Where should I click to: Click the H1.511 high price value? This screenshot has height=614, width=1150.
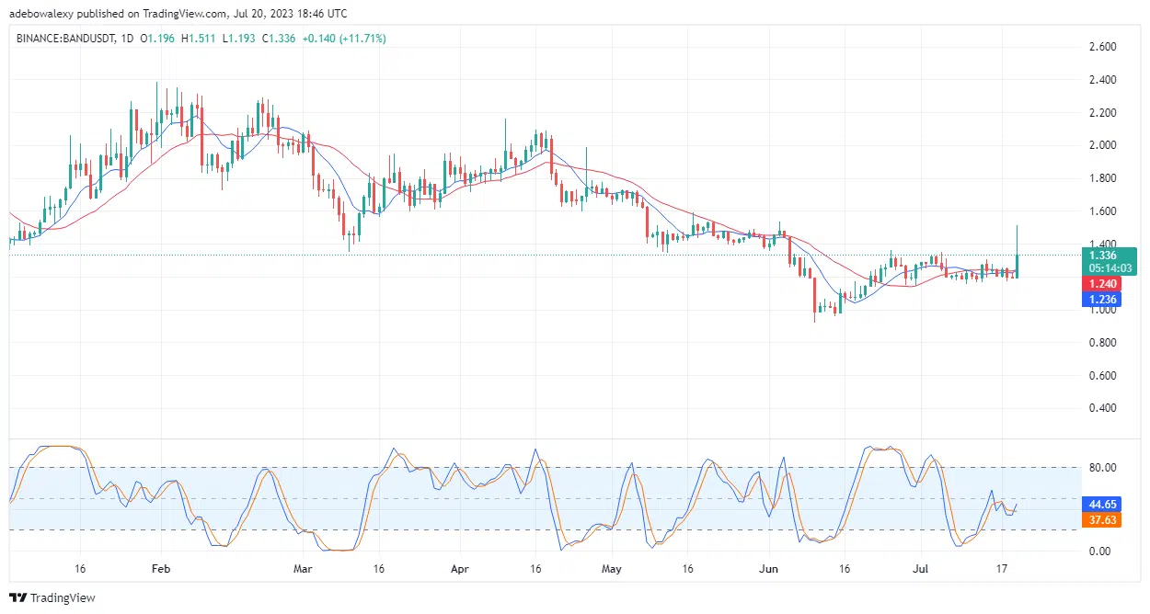[201, 39]
